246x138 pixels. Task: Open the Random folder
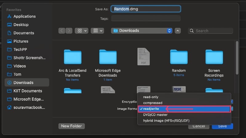179,63
